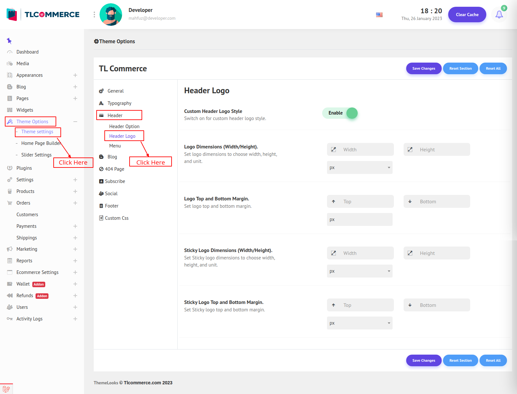Click the top Save Changes button
517x394 pixels.
[x=424, y=68]
